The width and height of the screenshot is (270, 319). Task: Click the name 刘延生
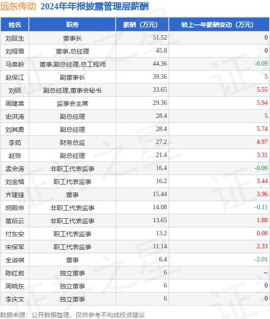click(x=15, y=38)
